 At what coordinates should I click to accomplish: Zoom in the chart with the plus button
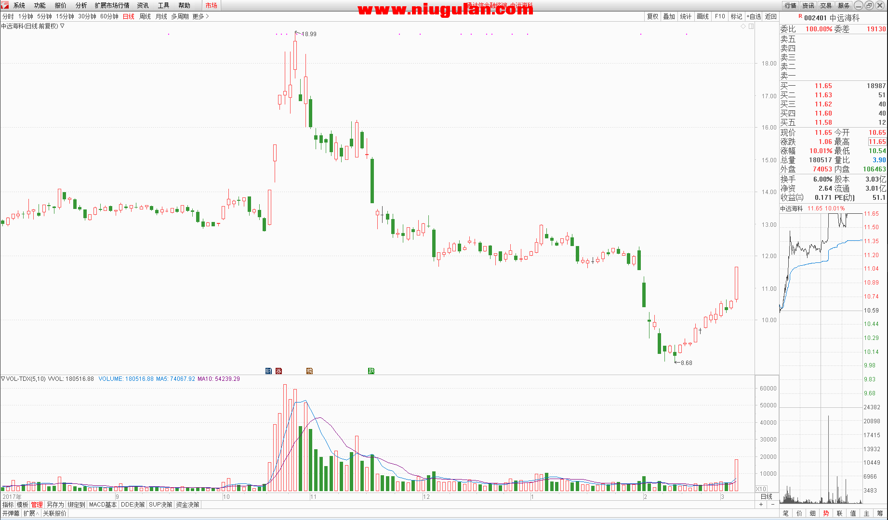click(761, 505)
